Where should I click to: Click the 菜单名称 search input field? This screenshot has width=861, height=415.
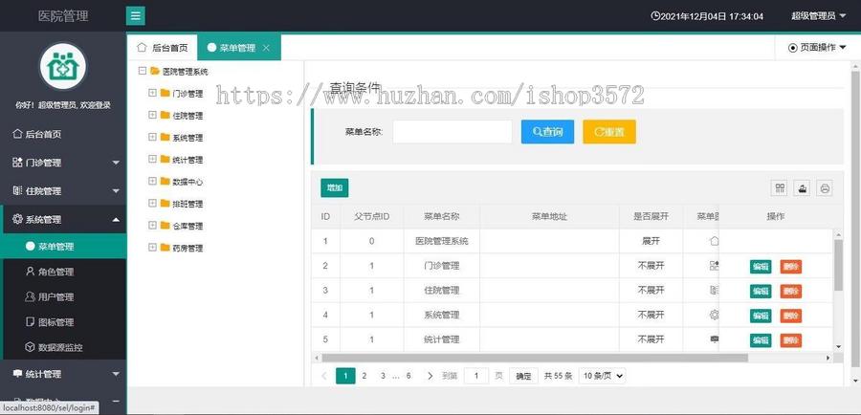tap(453, 132)
